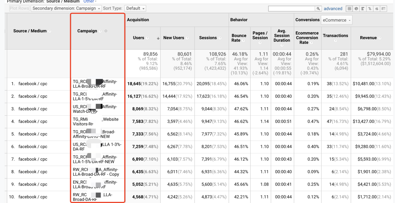The width and height of the screenshot is (395, 203).
Task: Click the Campaign column header text
Action: 87,31
